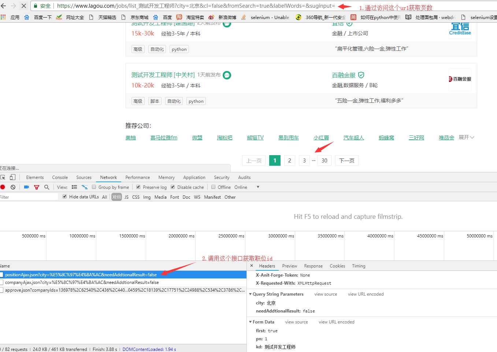Open the 喜马拉雅fm company link
This screenshot has height=352, width=497.
pyautogui.click(x=164, y=138)
